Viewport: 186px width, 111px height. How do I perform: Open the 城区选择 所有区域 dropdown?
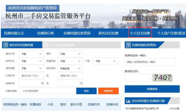click(70, 68)
